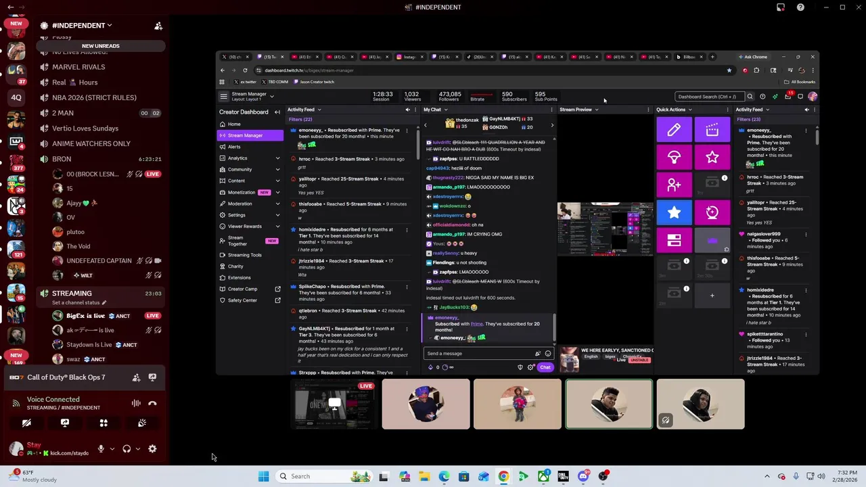Click parachute raid quick action
The width and height of the screenshot is (866, 487).
[674, 157]
